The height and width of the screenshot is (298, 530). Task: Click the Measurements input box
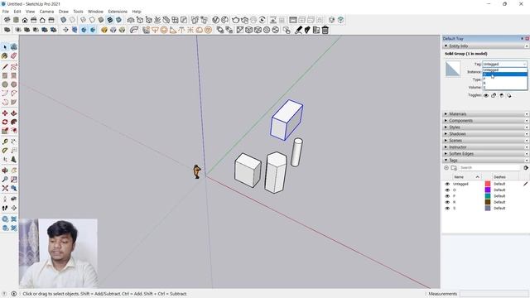[494, 294]
